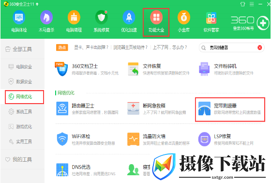Clear the search box with red X

(x=259, y=47)
